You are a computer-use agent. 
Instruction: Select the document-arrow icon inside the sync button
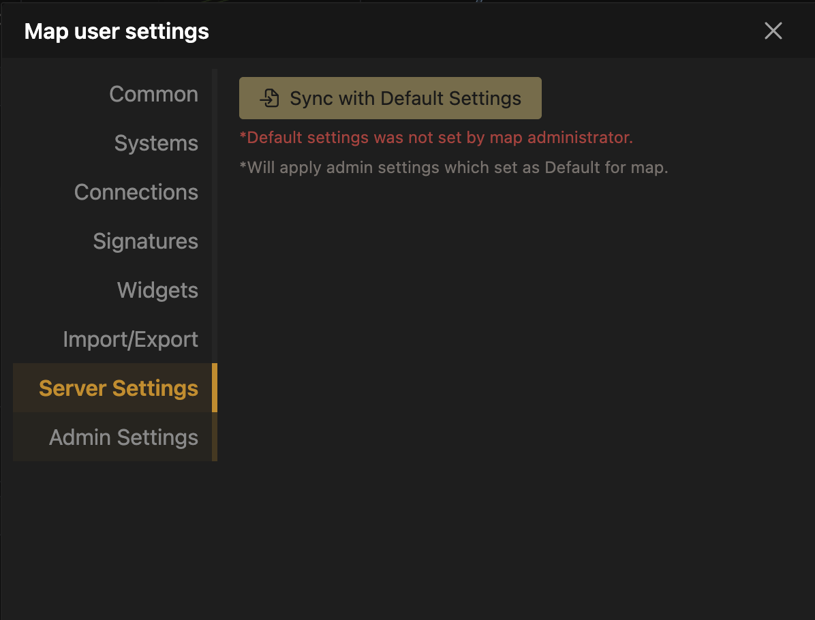[x=269, y=97]
